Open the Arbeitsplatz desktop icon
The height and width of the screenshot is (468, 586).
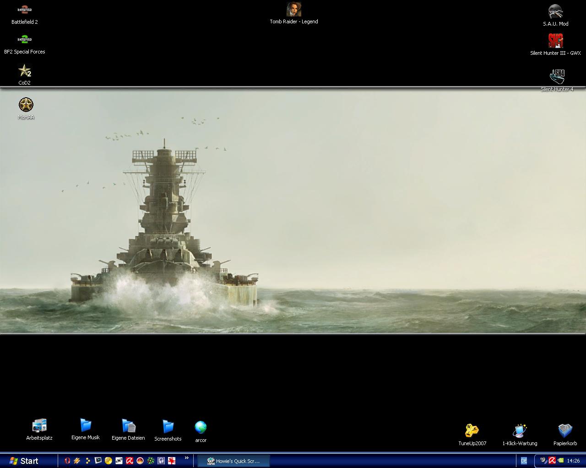[39, 430]
